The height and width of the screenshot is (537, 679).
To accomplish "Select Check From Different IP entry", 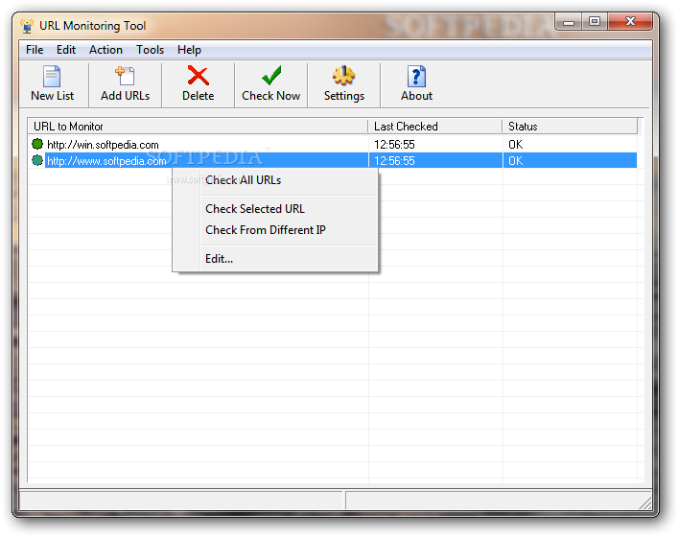I will tap(275, 230).
